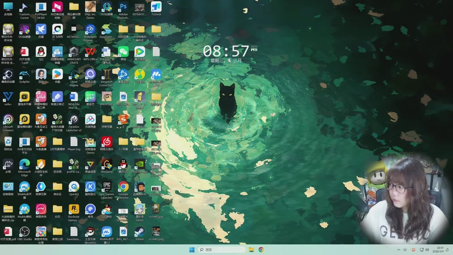Image resolution: width=453 pixels, height=255 pixels.
Task: Open the Custom Cursor shortcut
Action: pyautogui.click(x=24, y=9)
